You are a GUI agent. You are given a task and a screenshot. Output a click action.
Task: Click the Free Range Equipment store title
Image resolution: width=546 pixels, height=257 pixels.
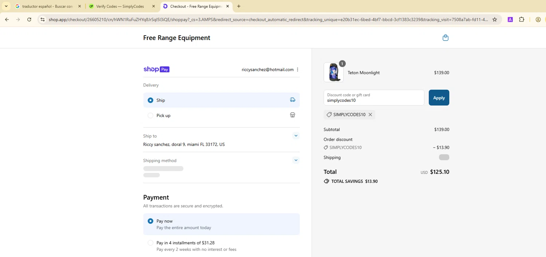tap(177, 38)
